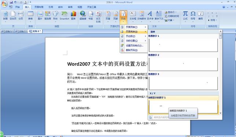The width and height of the screenshot is (236, 137).
Task: Open the Header (页眉) gallery
Action: click(108, 16)
